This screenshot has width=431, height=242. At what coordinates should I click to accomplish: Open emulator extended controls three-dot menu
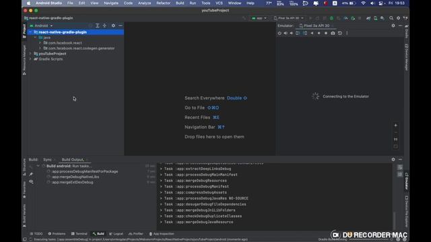pos(347,33)
